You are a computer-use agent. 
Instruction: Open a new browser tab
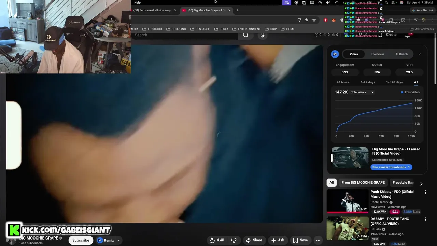pos(238,10)
